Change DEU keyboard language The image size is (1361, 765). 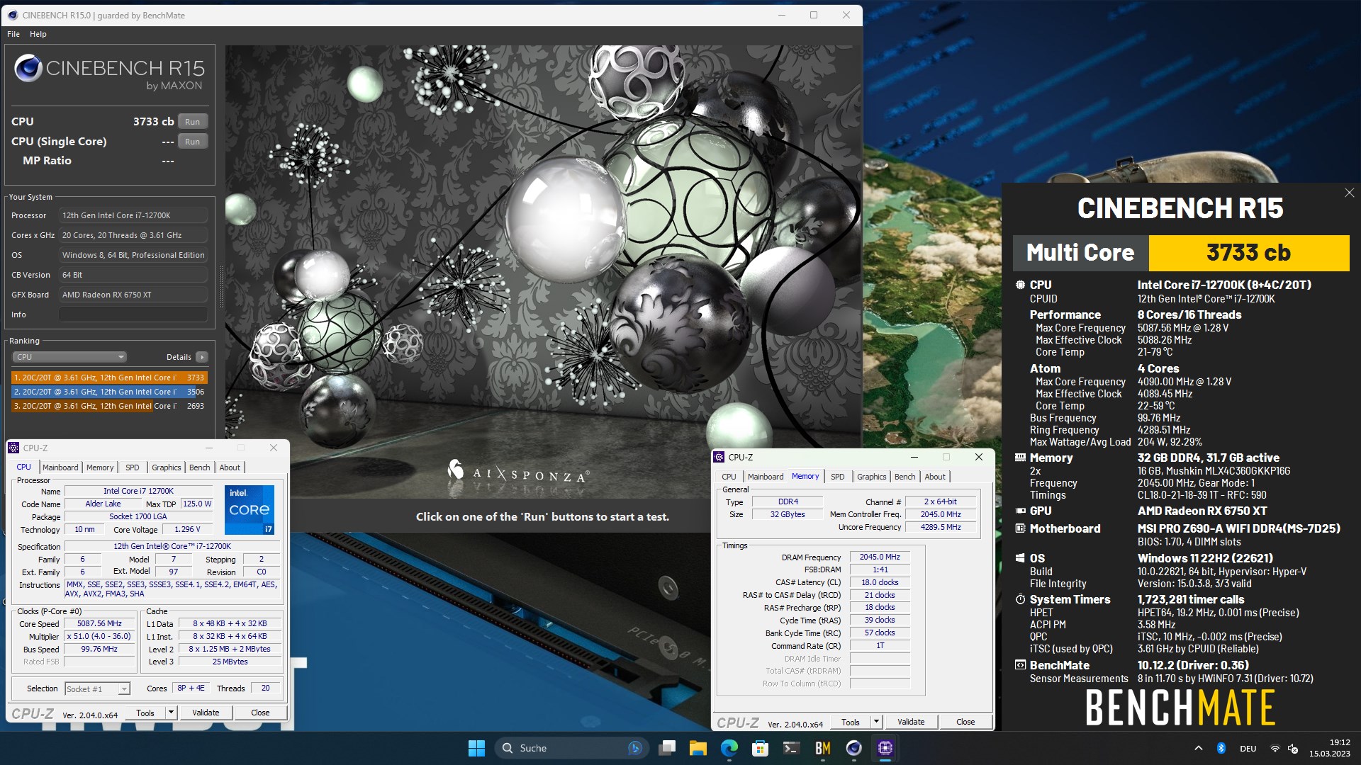[1248, 749]
